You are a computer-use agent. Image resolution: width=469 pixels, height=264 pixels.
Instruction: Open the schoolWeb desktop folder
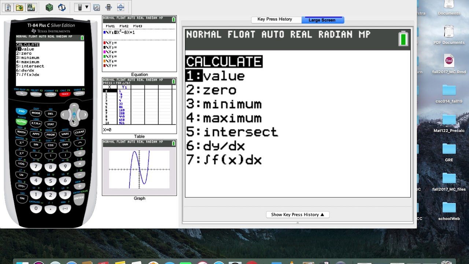(449, 211)
